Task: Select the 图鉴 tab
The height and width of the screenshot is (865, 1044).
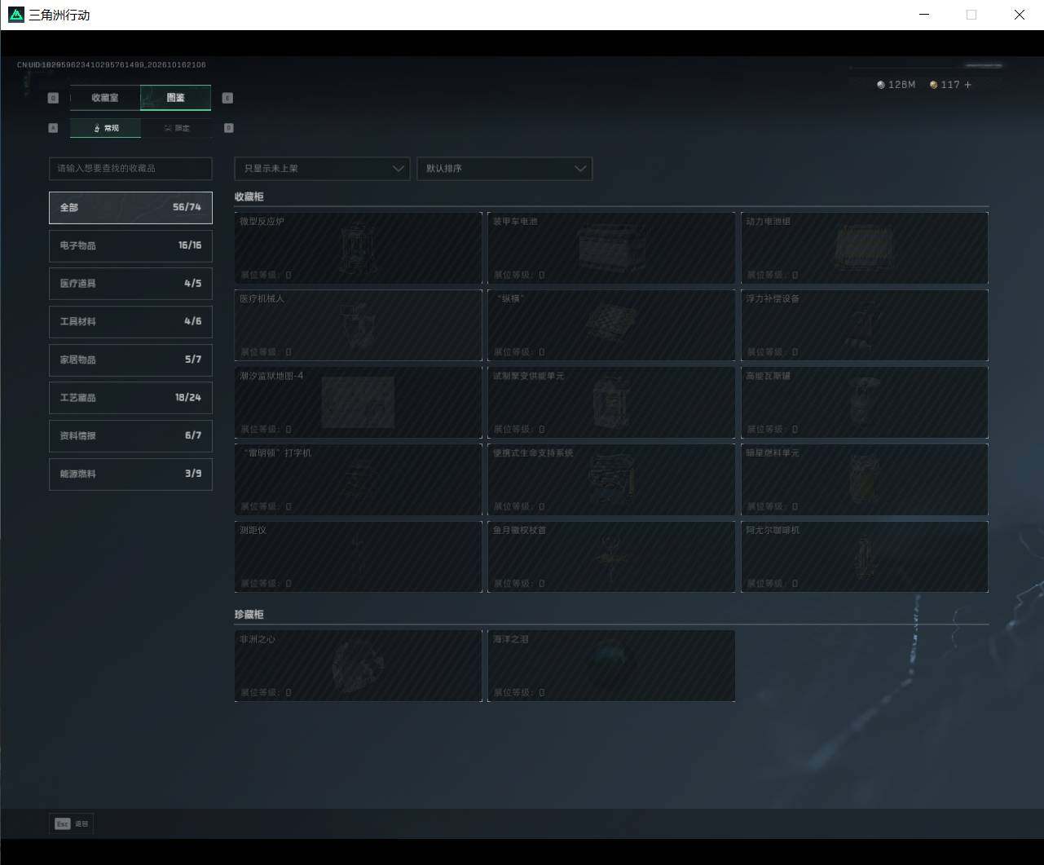Action: click(175, 98)
